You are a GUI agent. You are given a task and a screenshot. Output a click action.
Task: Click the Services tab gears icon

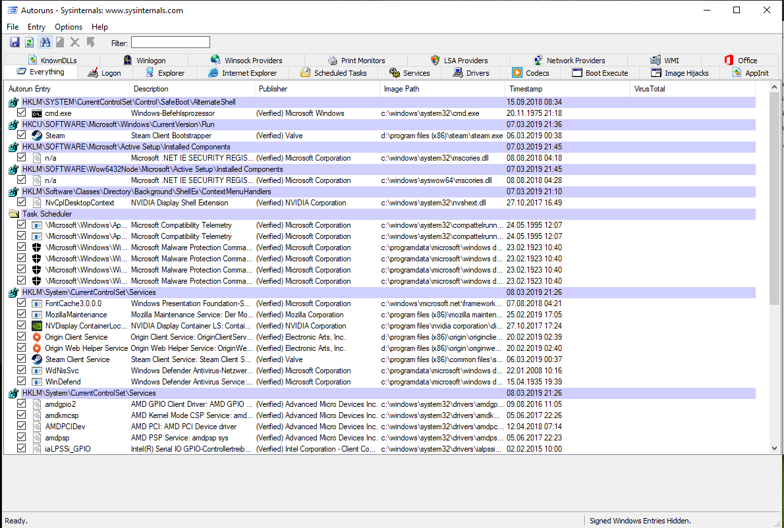click(395, 73)
